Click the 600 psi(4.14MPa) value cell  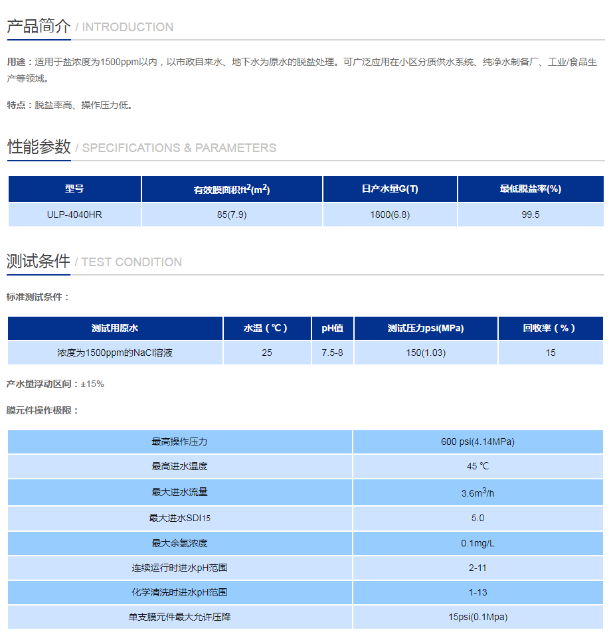(x=479, y=441)
